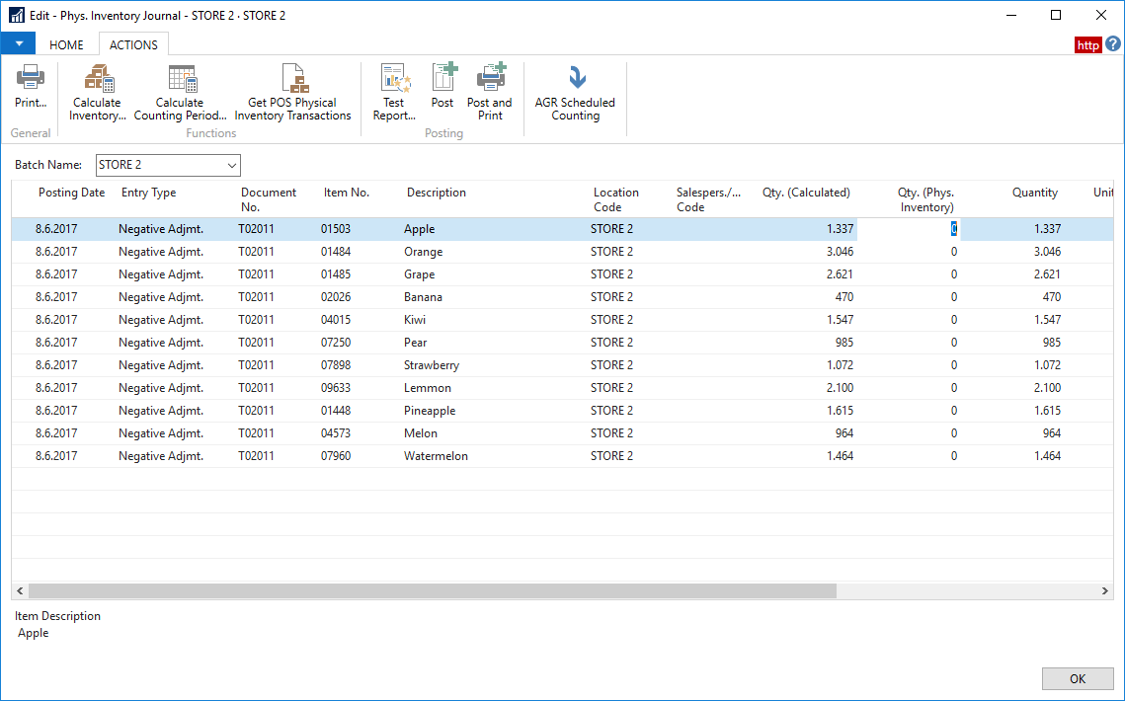Run Calculate Inventory function
Image resolution: width=1125 pixels, height=701 pixels.
[x=97, y=93]
